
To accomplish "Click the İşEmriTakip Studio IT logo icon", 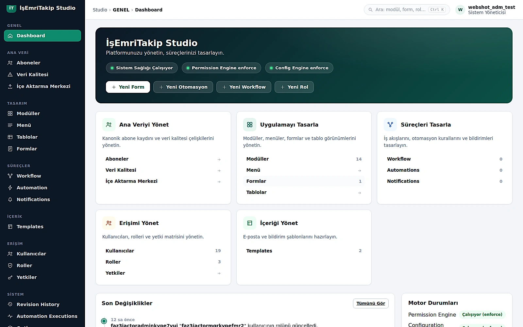I will coord(11,8).
